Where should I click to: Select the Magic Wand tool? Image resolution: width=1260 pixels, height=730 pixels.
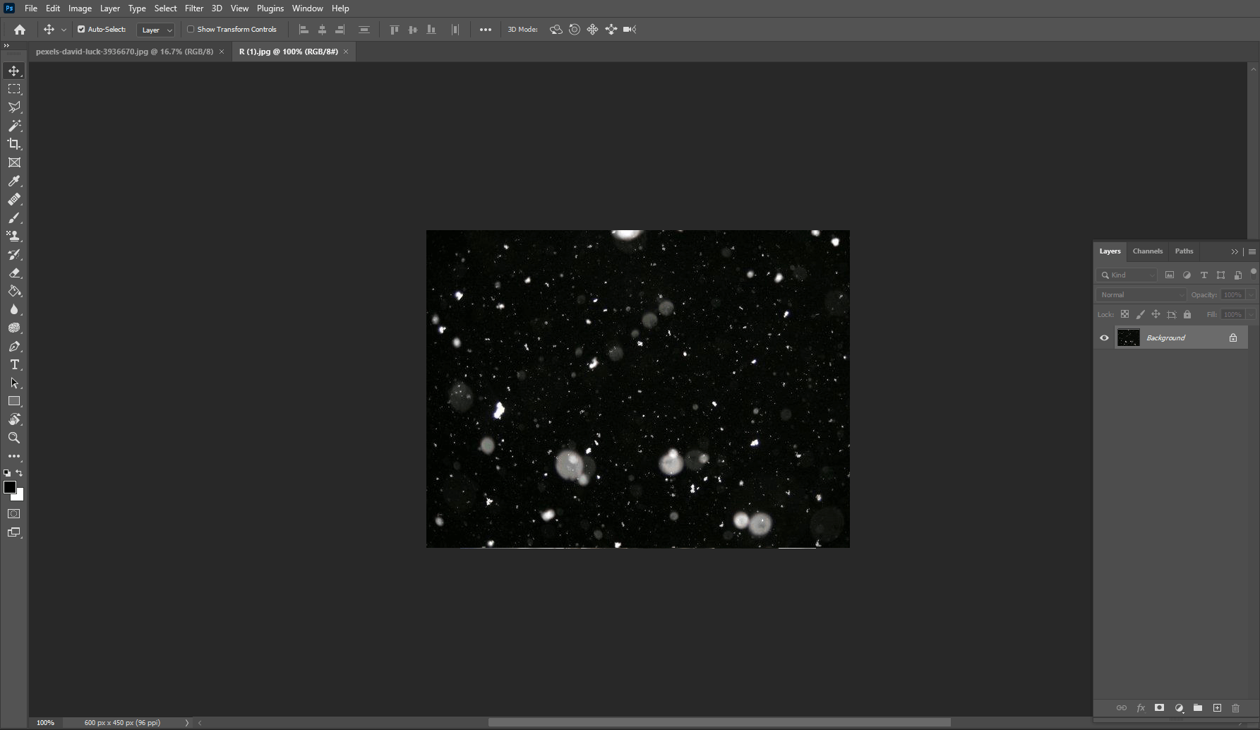[x=14, y=126]
